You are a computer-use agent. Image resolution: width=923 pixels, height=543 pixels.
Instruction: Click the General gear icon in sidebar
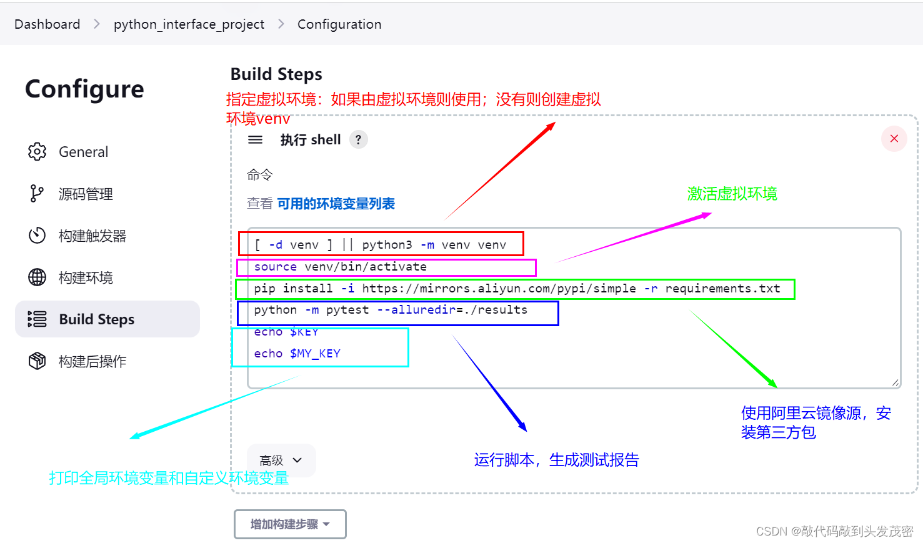coord(37,152)
